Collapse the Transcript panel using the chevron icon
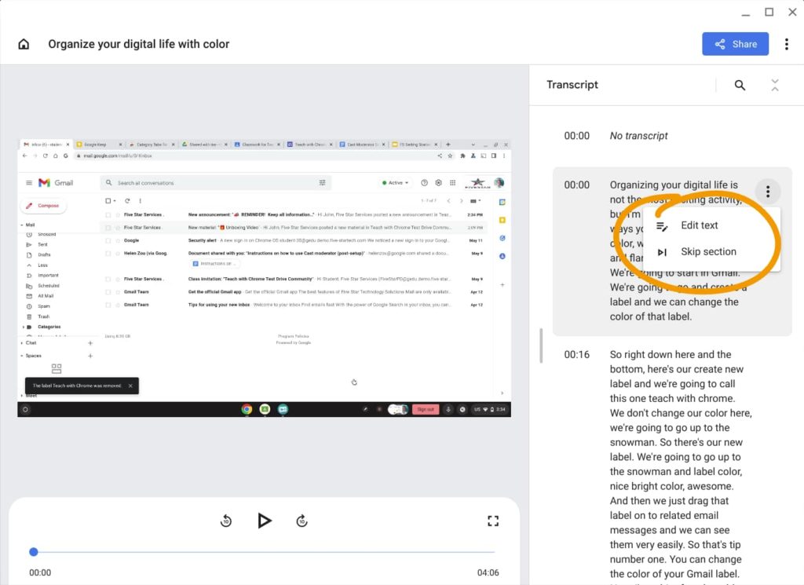This screenshot has width=804, height=585. click(x=775, y=85)
